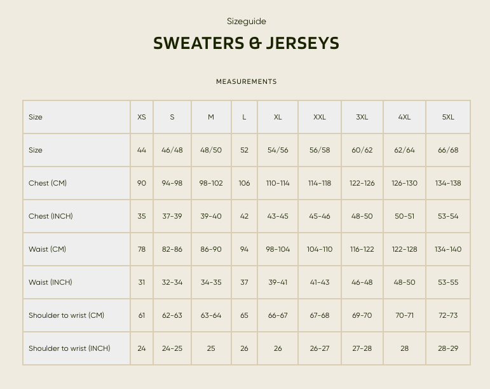Select the Waist (INCH) row label
The height and width of the screenshot is (389, 490).
click(x=50, y=282)
